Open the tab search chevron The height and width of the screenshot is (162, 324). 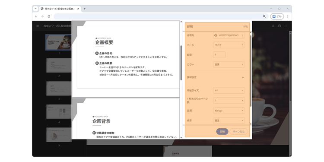(35, 9)
